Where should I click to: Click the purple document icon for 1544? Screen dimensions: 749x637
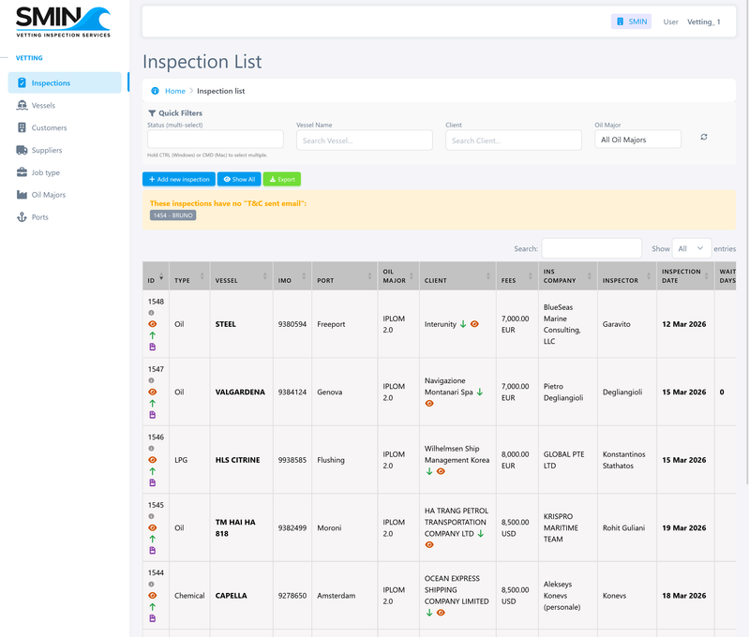(x=153, y=618)
